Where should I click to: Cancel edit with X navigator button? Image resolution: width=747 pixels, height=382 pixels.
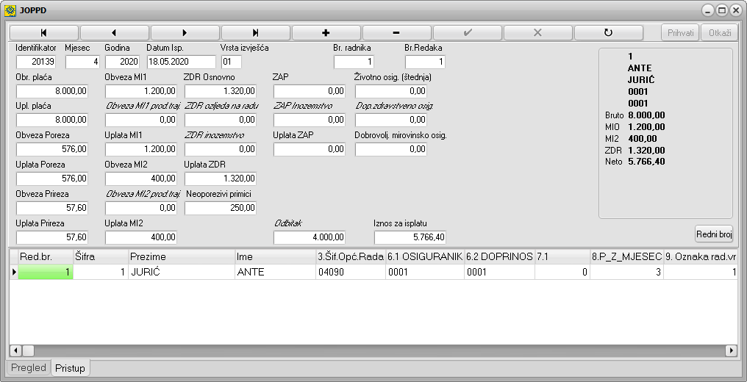click(538, 33)
